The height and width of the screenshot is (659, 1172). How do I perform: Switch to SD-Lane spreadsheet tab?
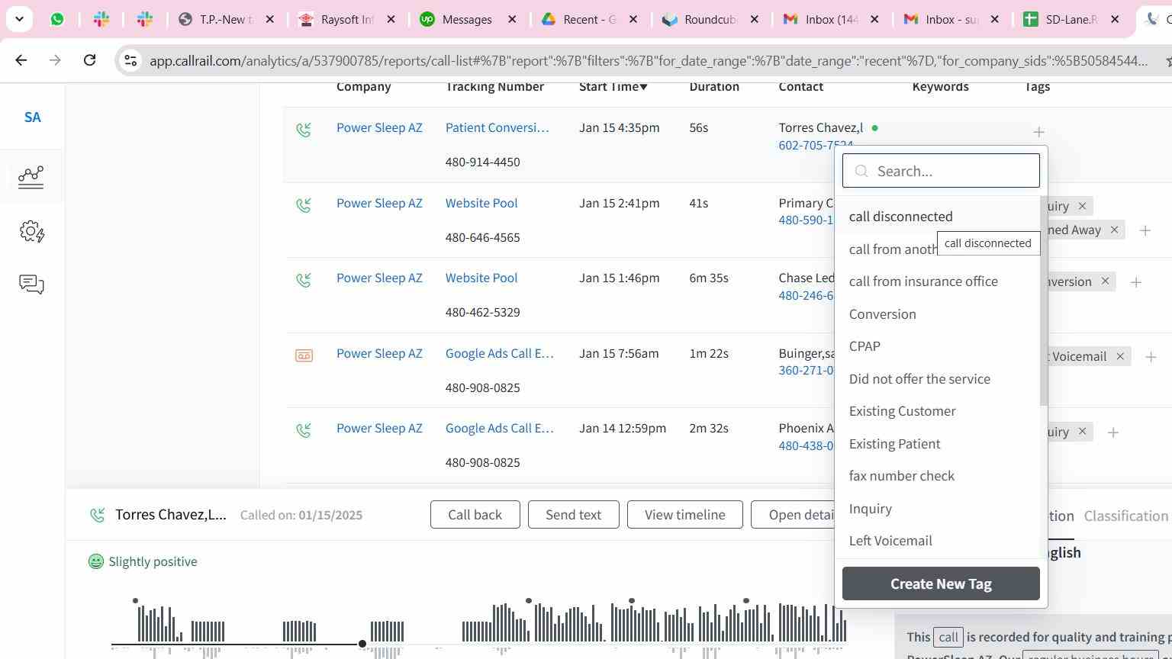(x=1072, y=19)
